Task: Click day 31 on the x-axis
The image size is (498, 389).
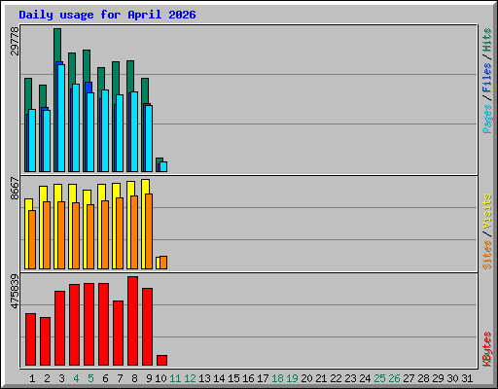Action: click(467, 378)
